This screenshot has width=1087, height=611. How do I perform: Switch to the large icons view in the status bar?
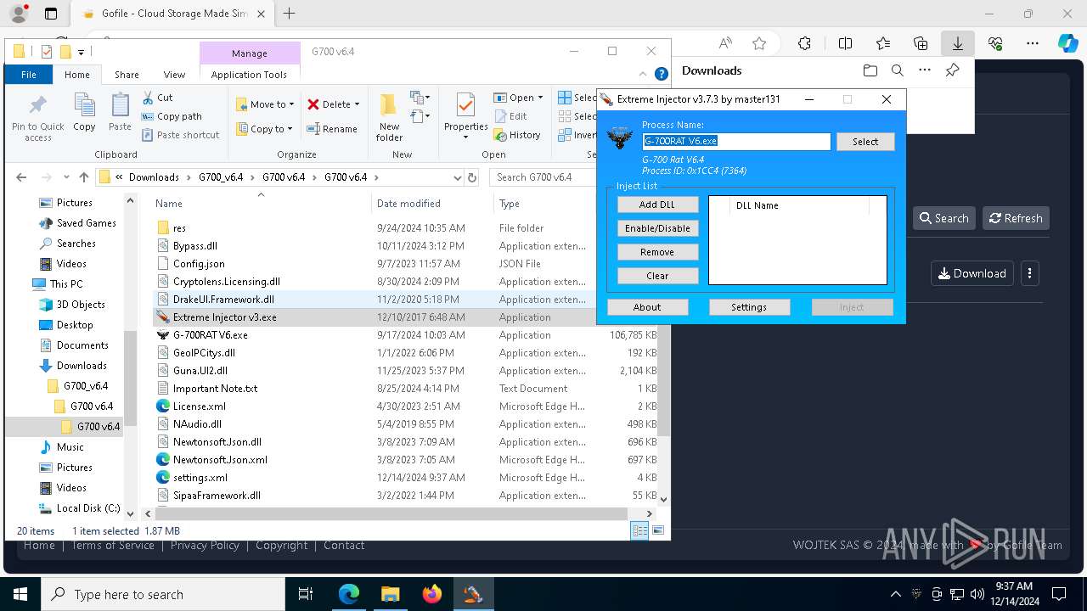656,530
